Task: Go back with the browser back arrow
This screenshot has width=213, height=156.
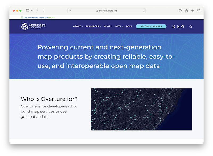Action: (x=38, y=11)
